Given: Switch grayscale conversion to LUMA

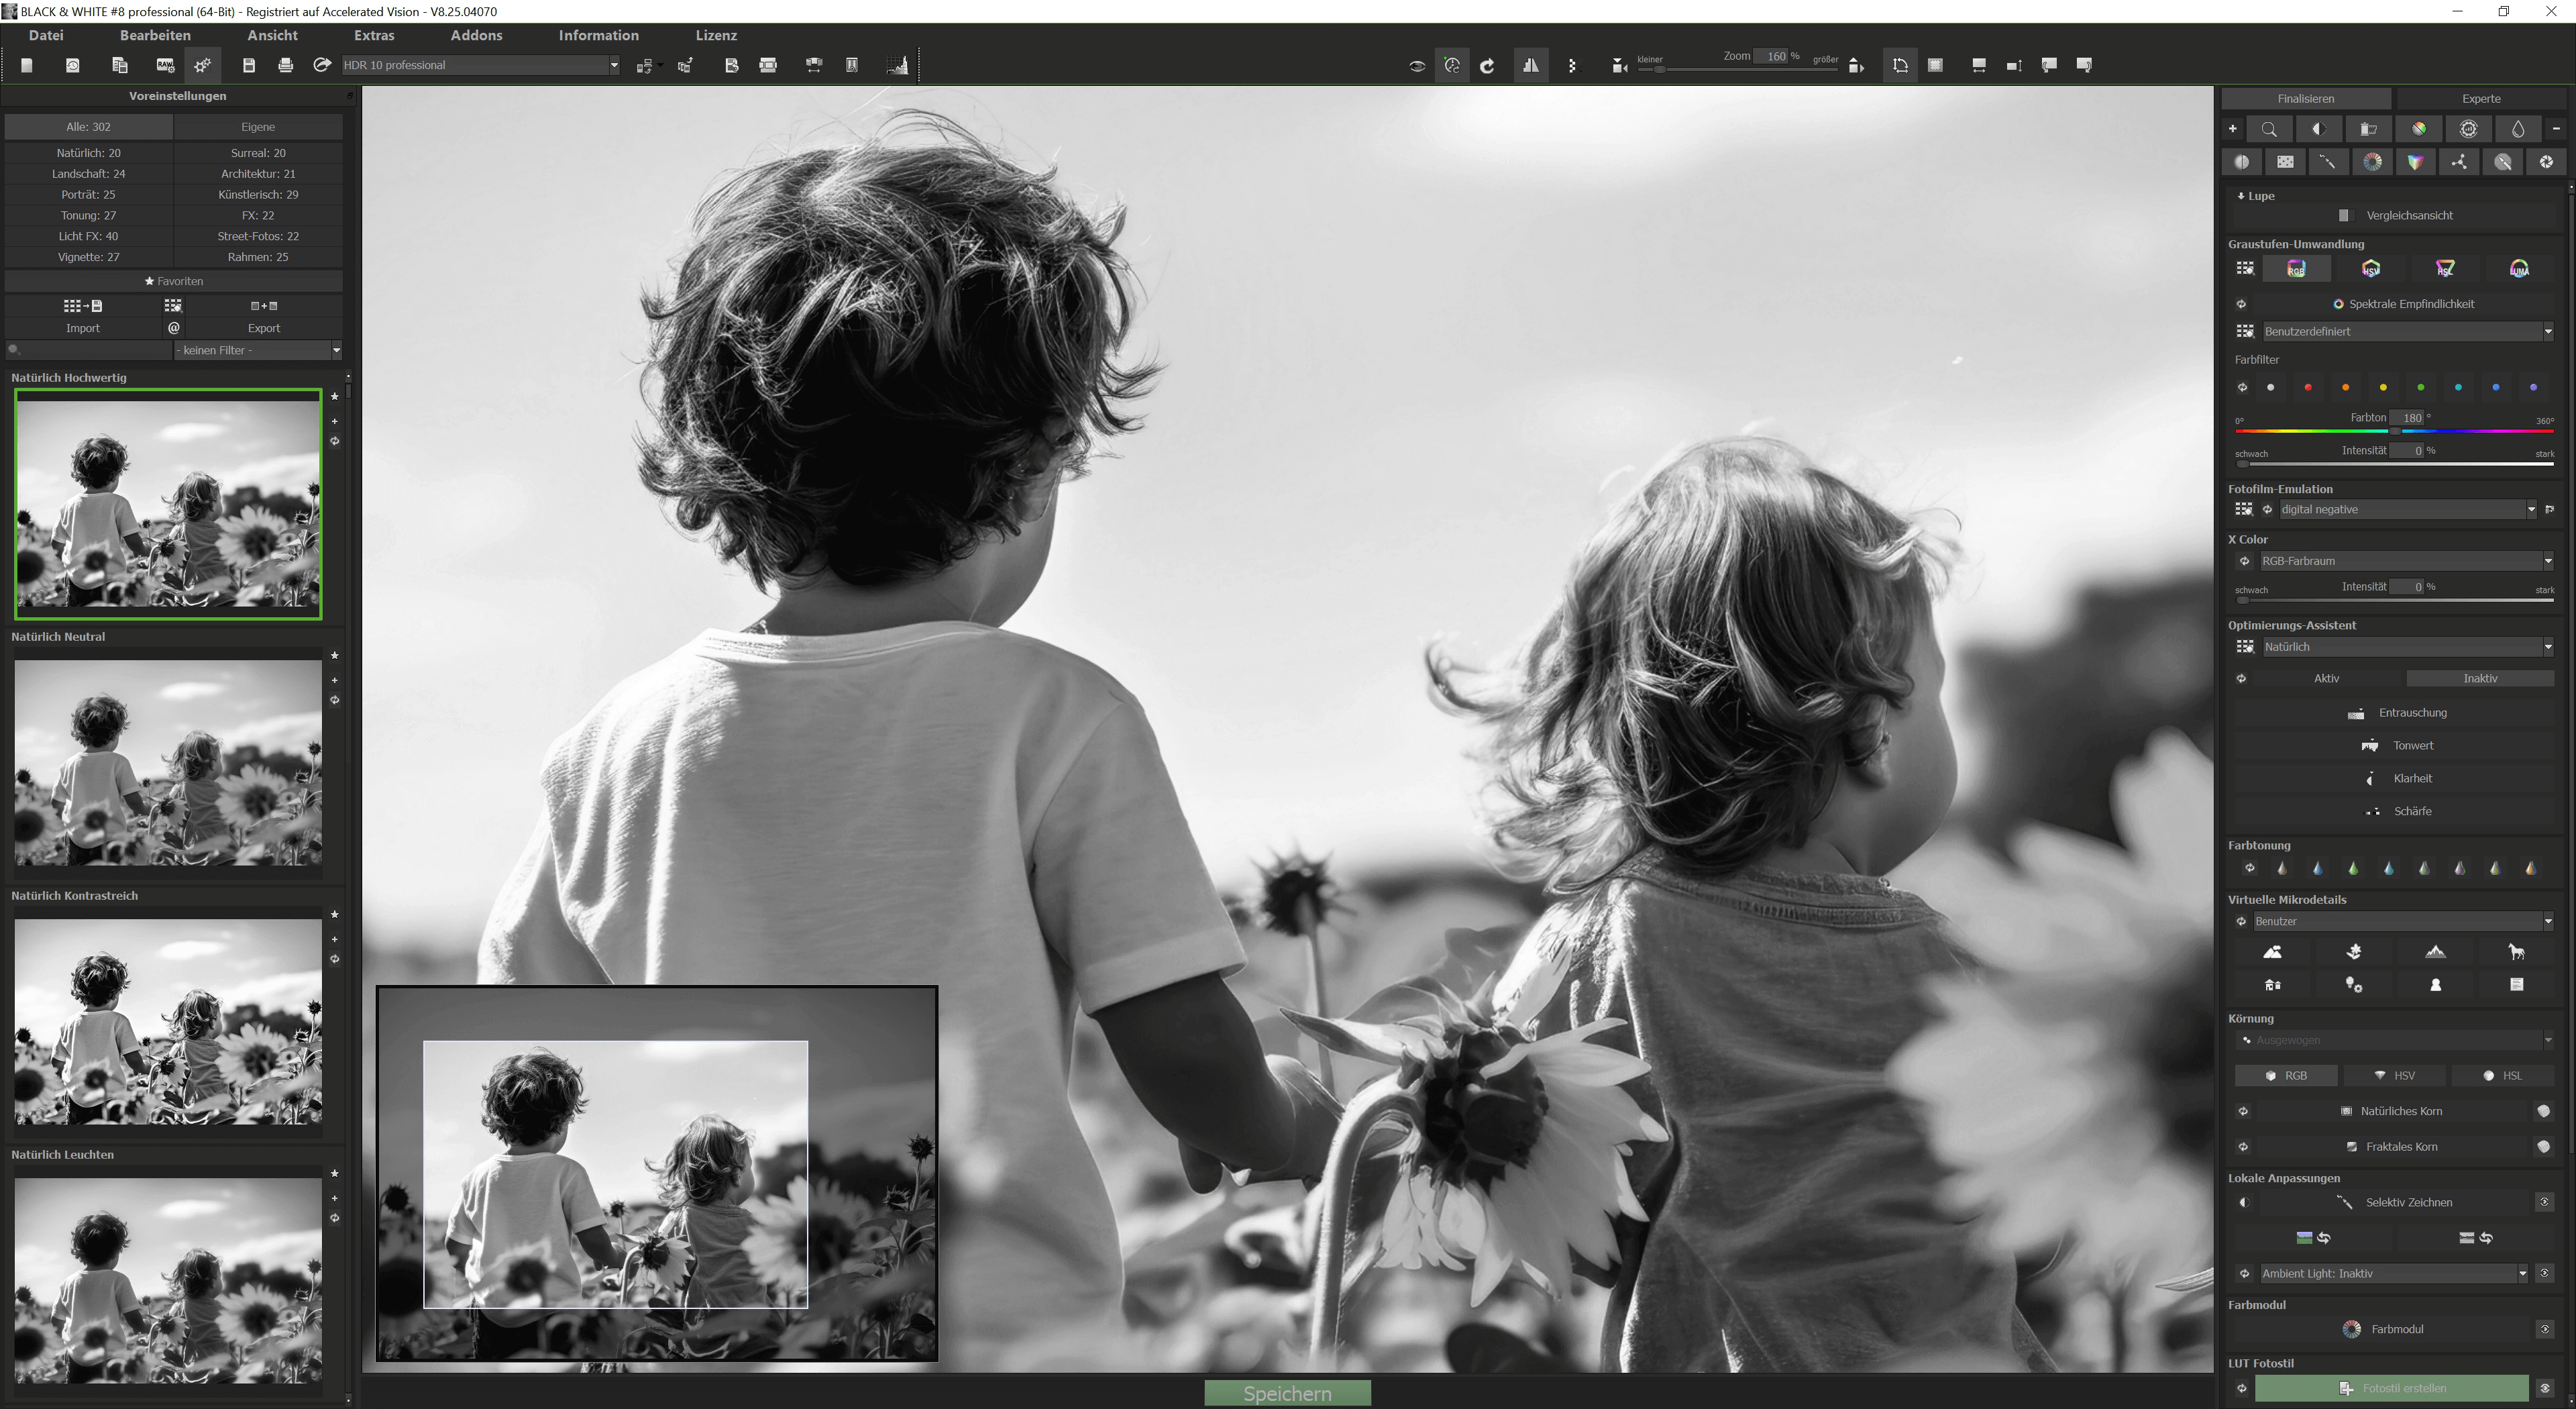Looking at the screenshot, I should (2520, 268).
